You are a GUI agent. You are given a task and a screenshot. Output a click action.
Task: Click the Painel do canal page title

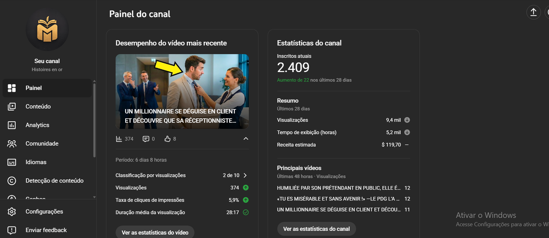click(140, 14)
